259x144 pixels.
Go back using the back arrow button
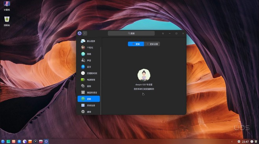coord(85,33)
